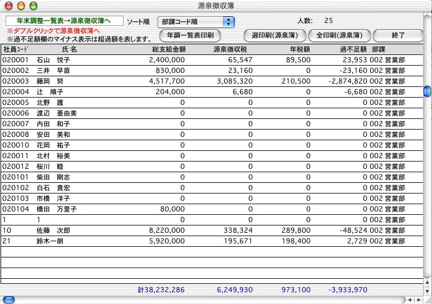Click the amount 204,000
This screenshot has width=432, height=304.
tap(170, 92)
